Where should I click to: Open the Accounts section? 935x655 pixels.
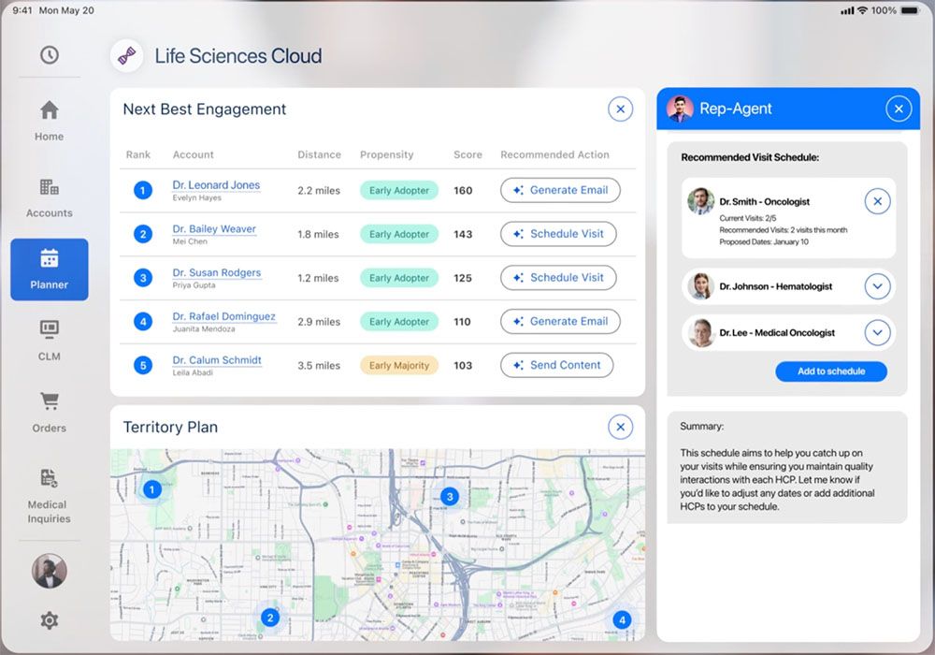click(50, 197)
